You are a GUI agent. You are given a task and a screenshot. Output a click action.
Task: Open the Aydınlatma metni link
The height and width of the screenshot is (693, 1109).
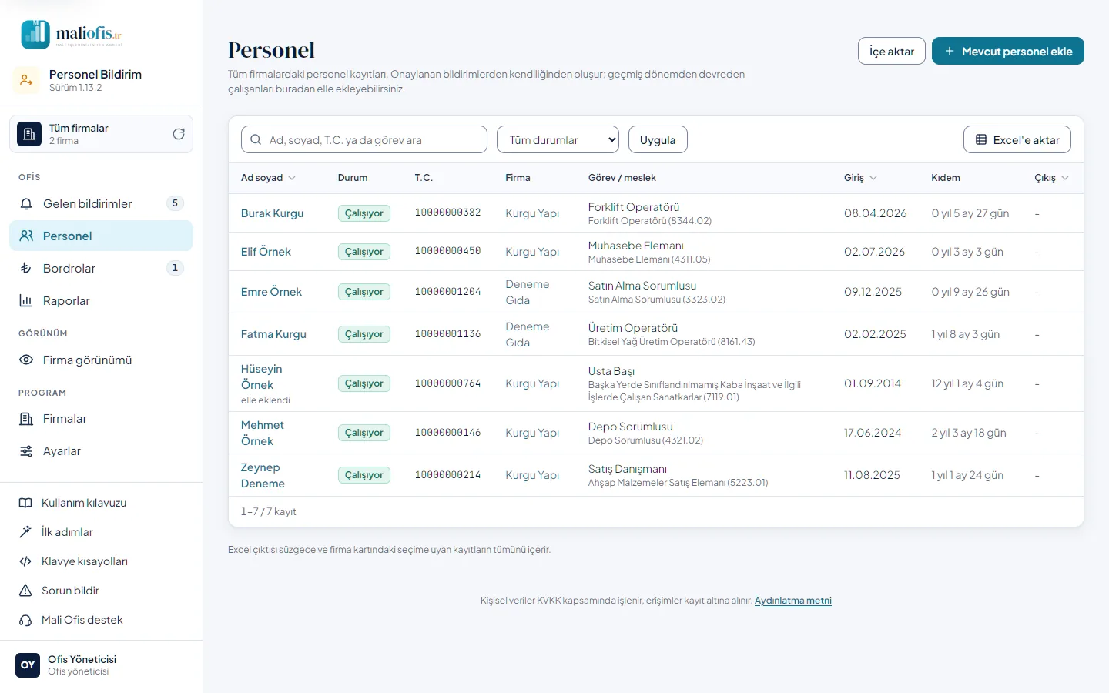793,601
